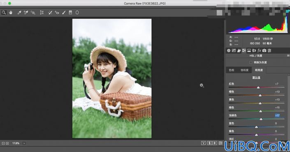Viewport: 290px width, 152px height.
Task: Click the 黄色 value field +13
Action: pyautogui.click(x=277, y=100)
